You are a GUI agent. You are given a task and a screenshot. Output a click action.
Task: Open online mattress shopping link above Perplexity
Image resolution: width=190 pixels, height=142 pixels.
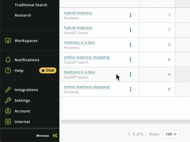(x=87, y=87)
